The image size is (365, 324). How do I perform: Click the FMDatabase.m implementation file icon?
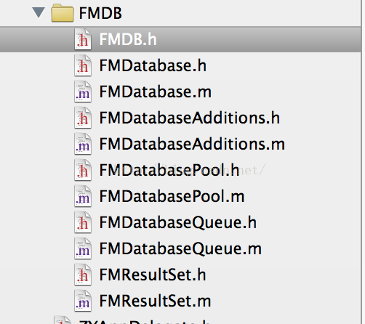(83, 92)
